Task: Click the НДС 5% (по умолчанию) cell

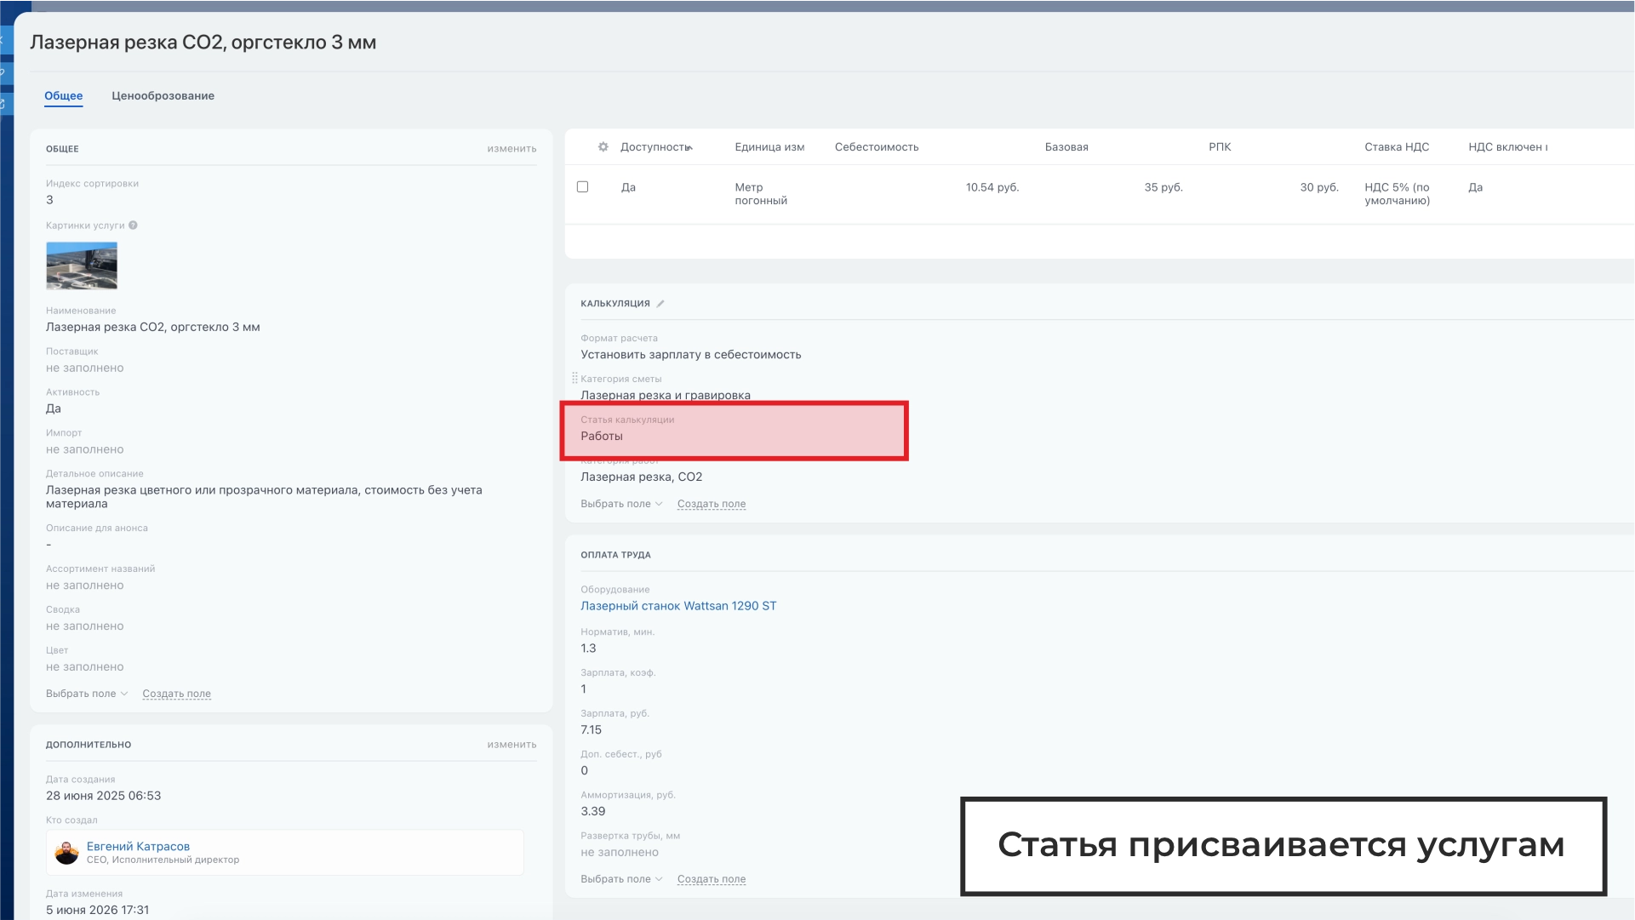Action: click(x=1397, y=194)
